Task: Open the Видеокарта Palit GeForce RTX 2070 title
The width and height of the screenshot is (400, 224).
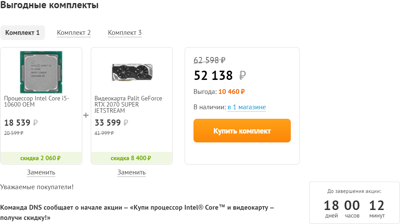Action: click(128, 104)
